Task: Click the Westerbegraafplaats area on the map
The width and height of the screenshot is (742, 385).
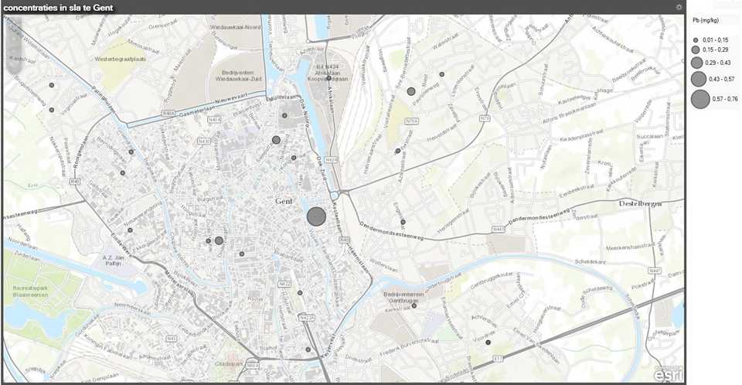Action: coord(121,58)
